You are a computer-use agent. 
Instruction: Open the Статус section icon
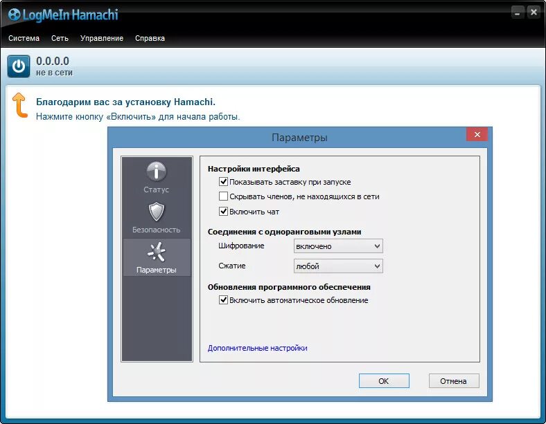pyautogui.click(x=157, y=172)
